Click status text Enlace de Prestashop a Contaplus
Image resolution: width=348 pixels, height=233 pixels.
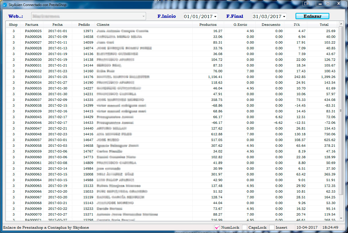[46, 228]
